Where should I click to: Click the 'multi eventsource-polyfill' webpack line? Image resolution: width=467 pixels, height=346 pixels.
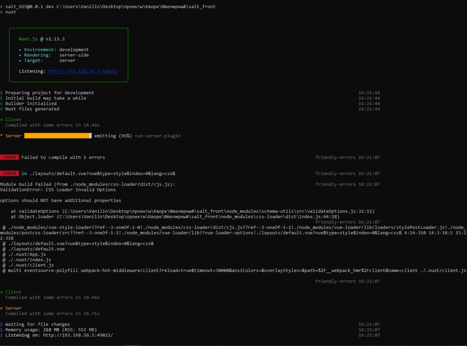tap(234, 271)
